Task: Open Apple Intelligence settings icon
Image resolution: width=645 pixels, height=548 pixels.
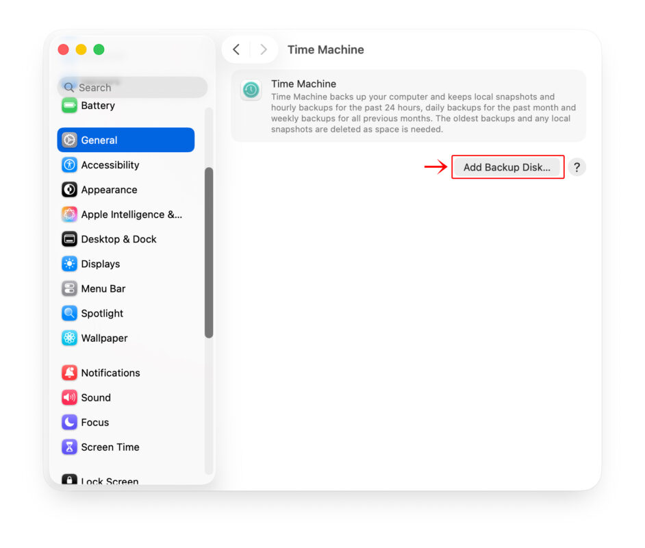Action: (x=69, y=214)
